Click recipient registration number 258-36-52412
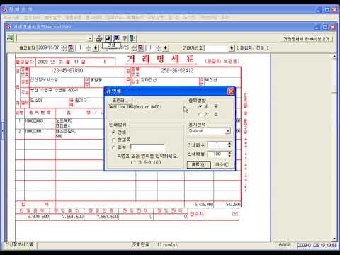Screen dimensions: 340x255 [177, 71]
